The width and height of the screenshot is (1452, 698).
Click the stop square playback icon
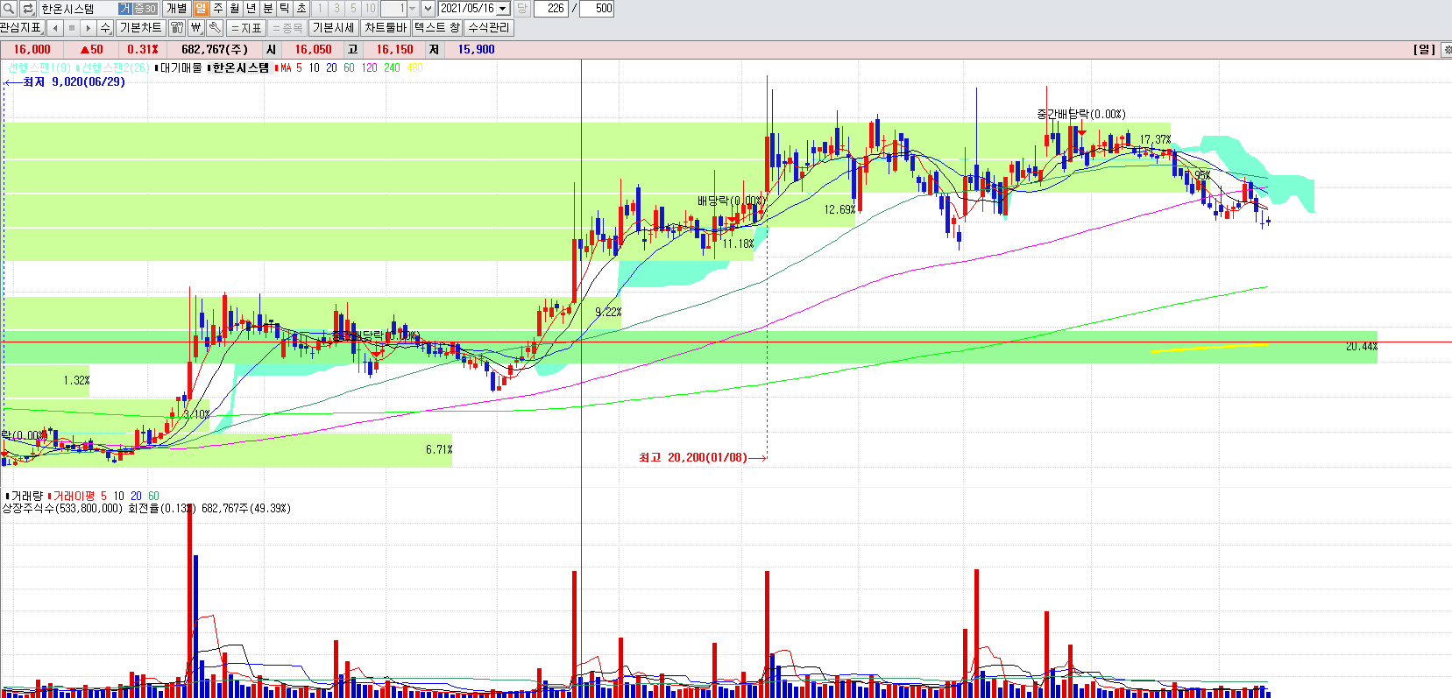(x=72, y=28)
